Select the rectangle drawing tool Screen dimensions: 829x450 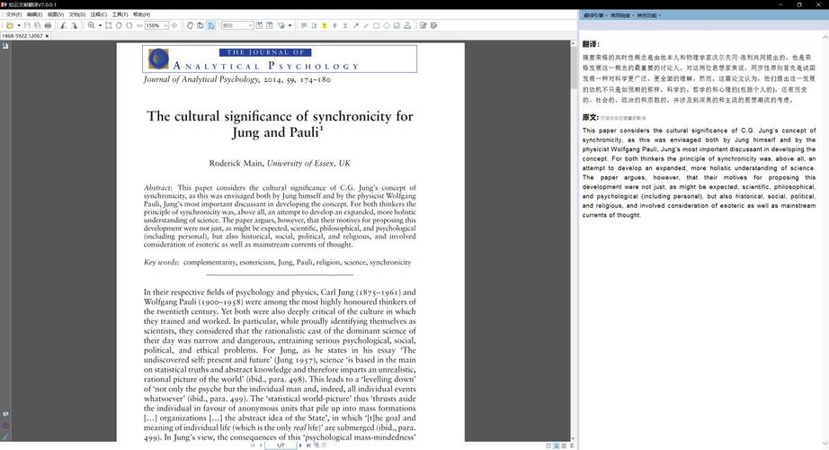(x=376, y=25)
